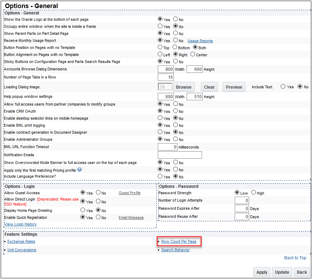Click Accounts Browse Dialog Width field
This screenshot has height=279, width=312.
coord(165,69)
